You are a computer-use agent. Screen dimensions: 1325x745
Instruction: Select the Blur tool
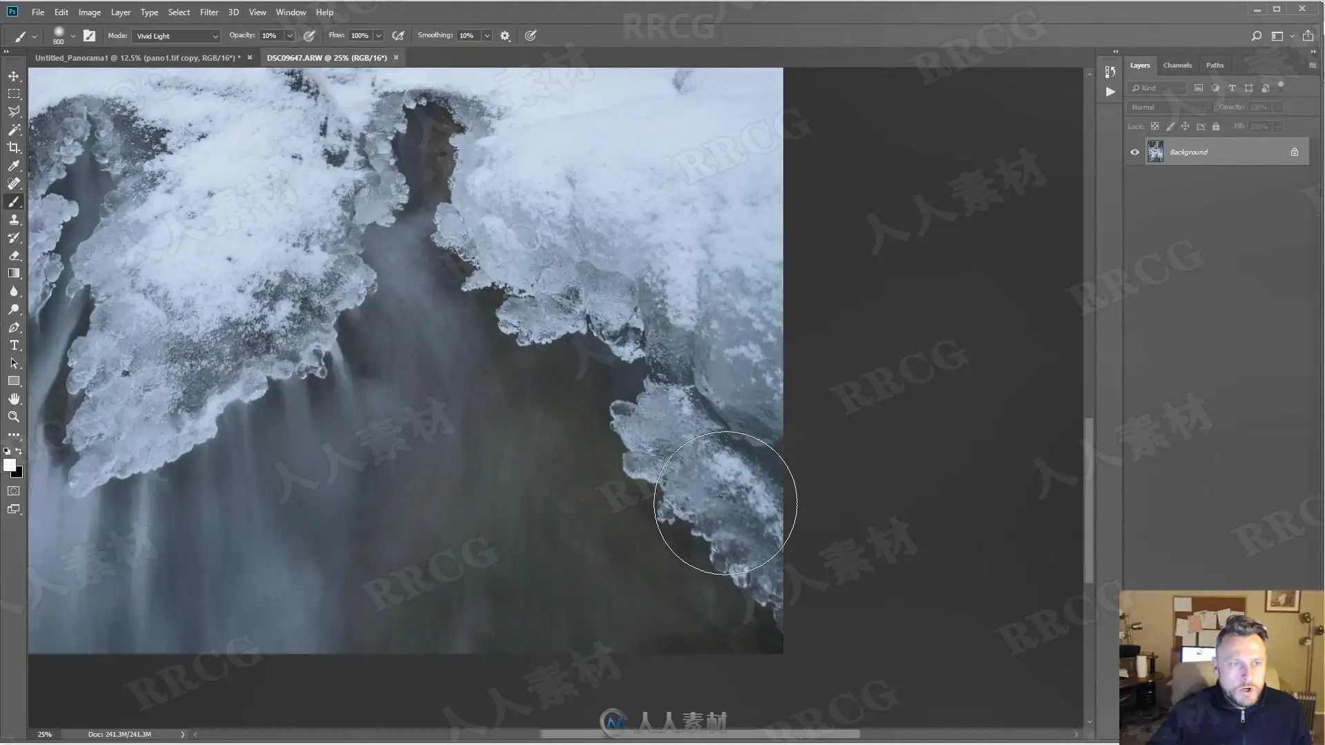click(x=14, y=291)
